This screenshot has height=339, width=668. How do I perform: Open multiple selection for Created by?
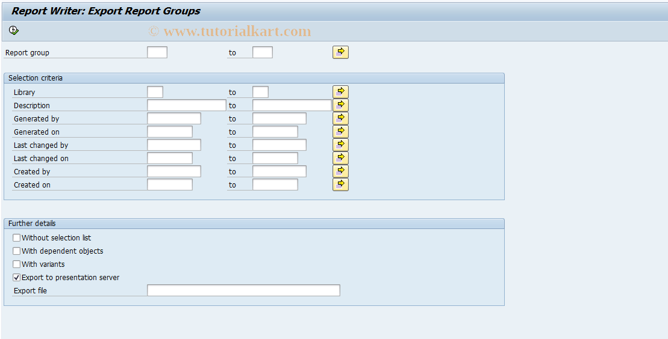(x=340, y=171)
